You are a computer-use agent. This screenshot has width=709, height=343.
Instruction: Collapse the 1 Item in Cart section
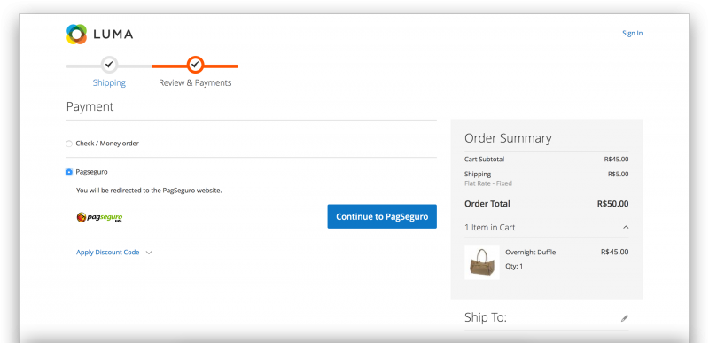tap(626, 227)
